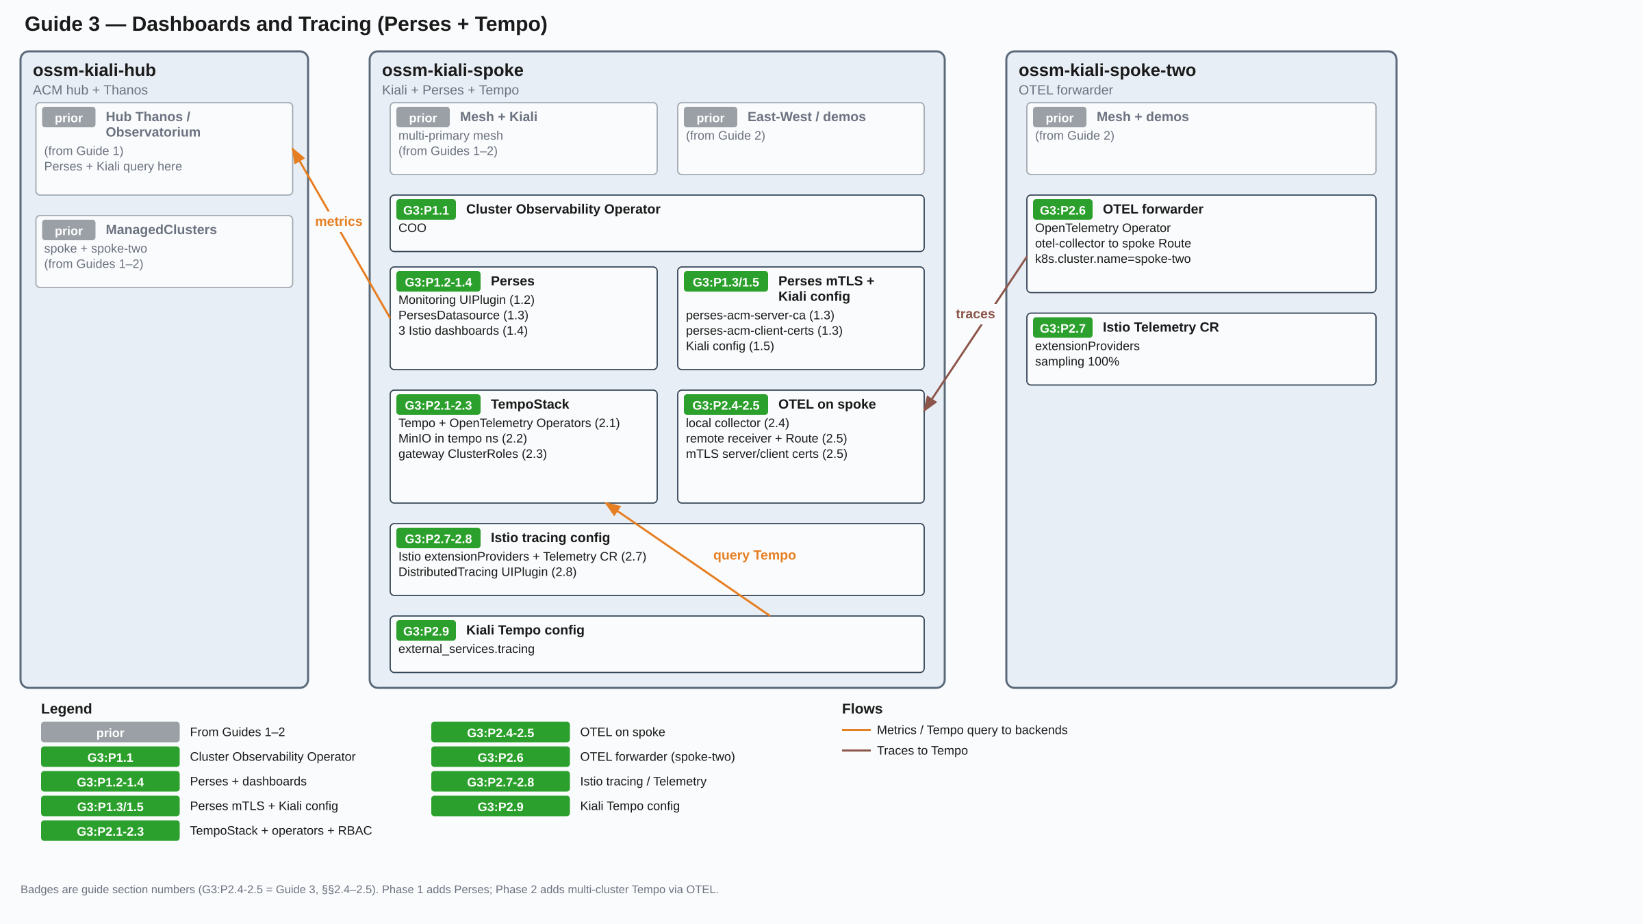Click the 'Istio Telemetry CR' card title
Image resolution: width=1643 pixels, height=924 pixels.
coord(1160,327)
